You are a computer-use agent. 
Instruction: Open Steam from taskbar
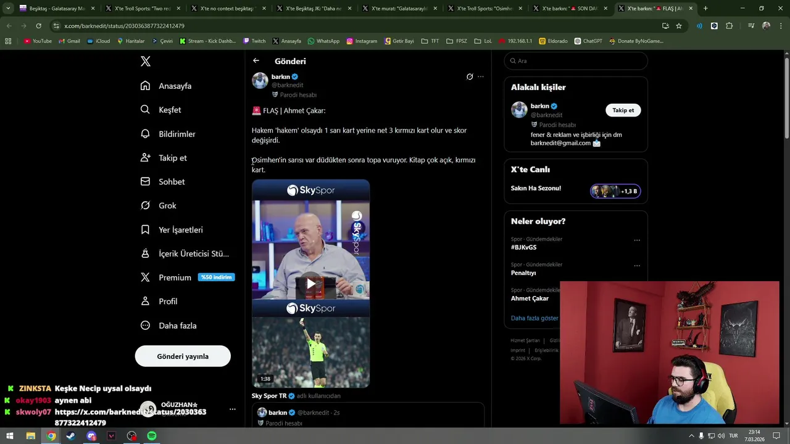pyautogui.click(x=71, y=436)
